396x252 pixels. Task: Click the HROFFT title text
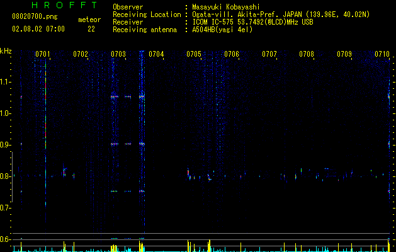[64, 5]
